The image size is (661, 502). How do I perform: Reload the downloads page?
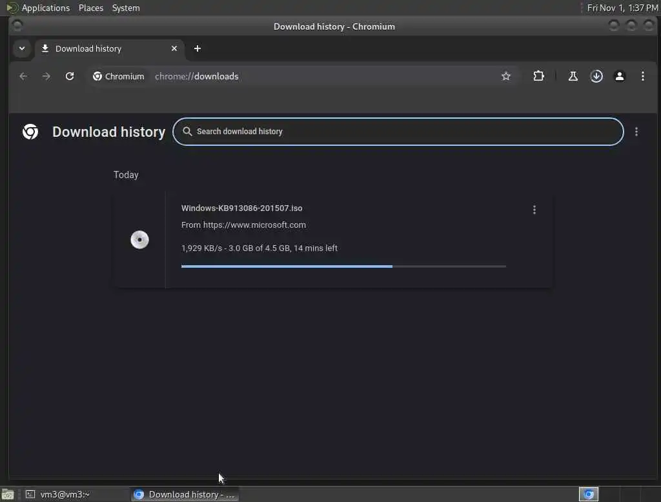click(x=70, y=76)
